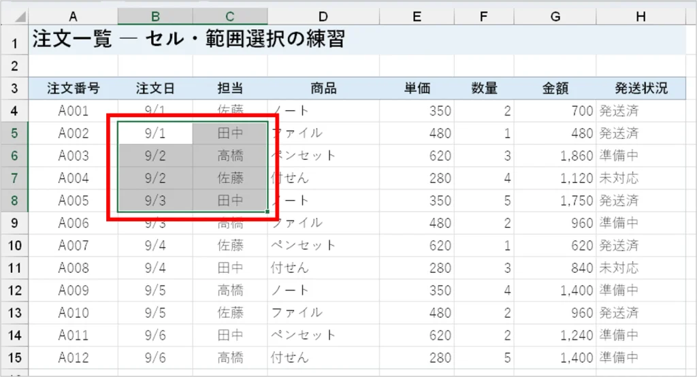Select column C header
697x377 pixels.
tap(230, 17)
